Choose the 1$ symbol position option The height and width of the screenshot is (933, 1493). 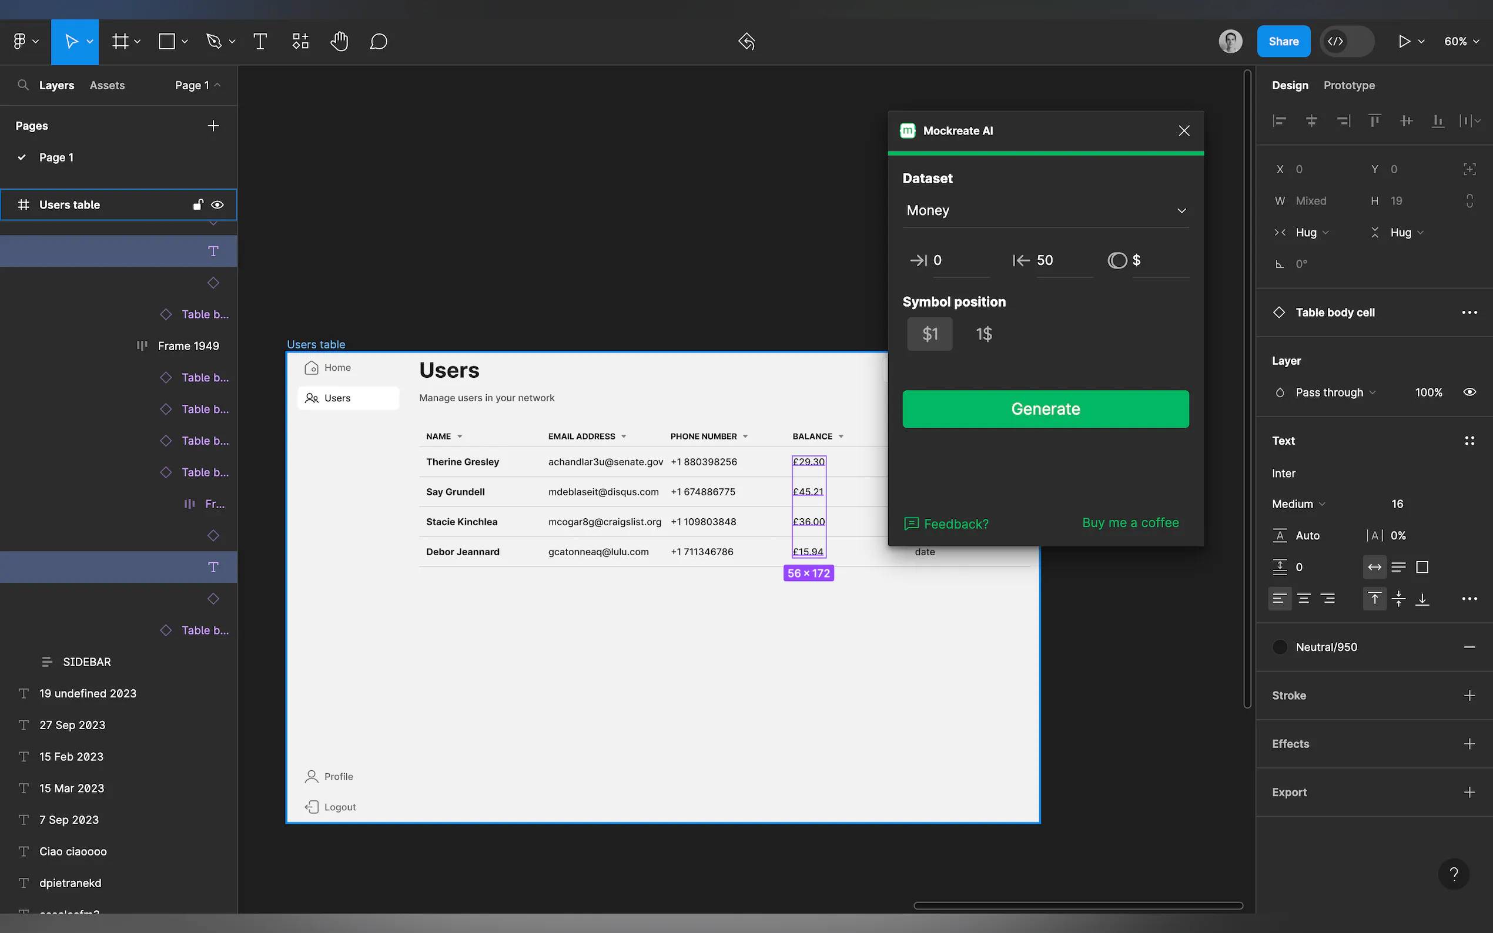(984, 334)
